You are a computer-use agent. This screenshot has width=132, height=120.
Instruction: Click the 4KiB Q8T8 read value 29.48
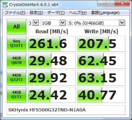pos(52,61)
